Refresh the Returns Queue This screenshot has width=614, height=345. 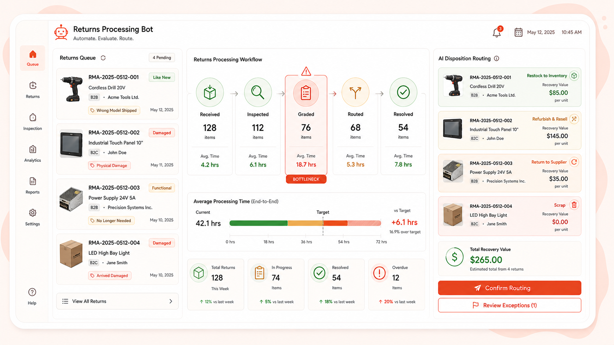[103, 58]
